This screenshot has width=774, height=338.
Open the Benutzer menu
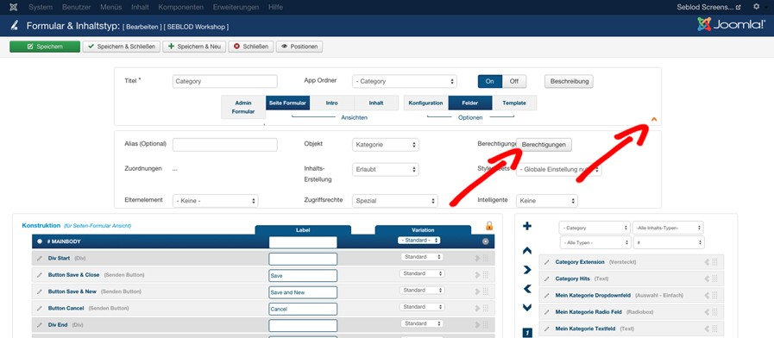(x=77, y=8)
